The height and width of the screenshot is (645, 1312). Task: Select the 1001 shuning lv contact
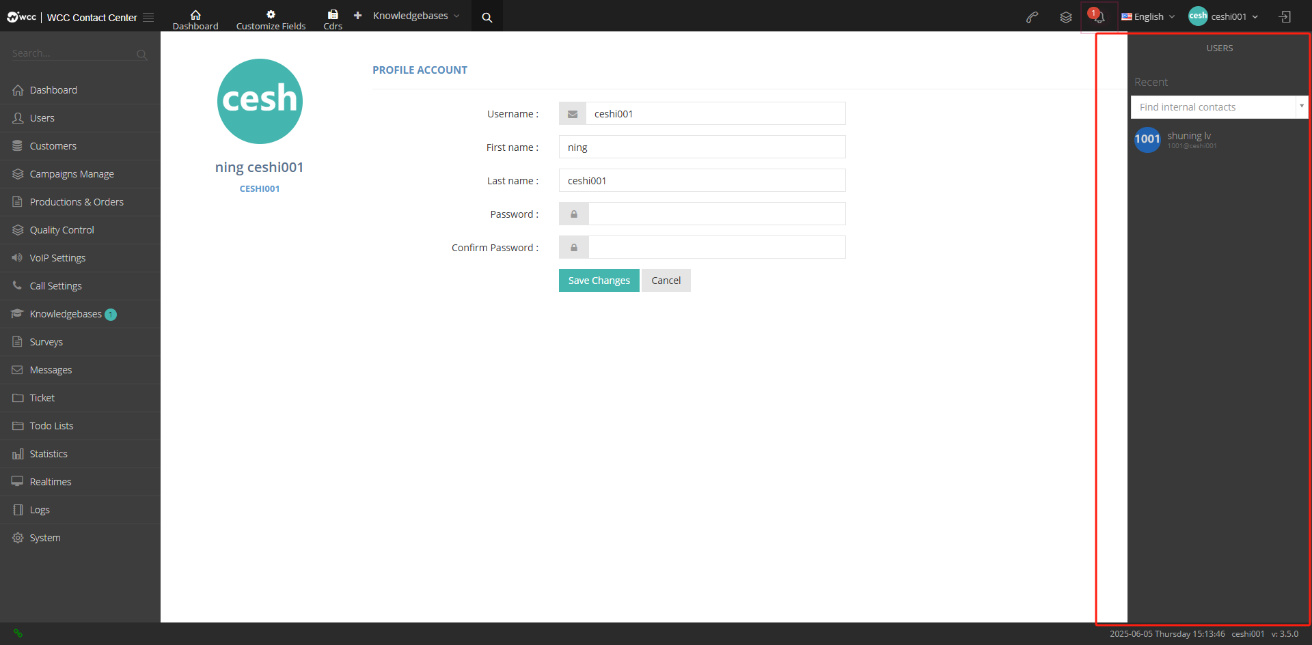(1175, 139)
